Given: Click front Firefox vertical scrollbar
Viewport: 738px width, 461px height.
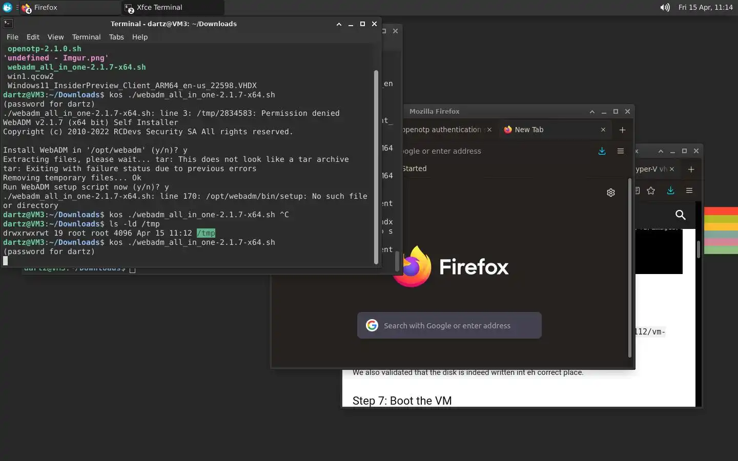Looking at the screenshot, I should (x=630, y=267).
